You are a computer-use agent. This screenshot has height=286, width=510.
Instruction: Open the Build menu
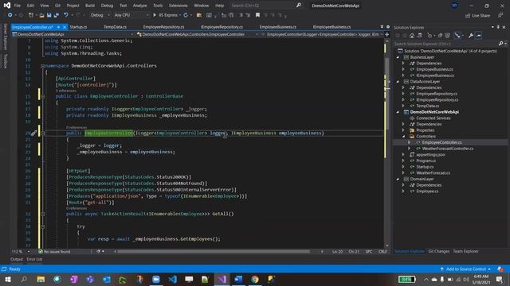click(90, 6)
